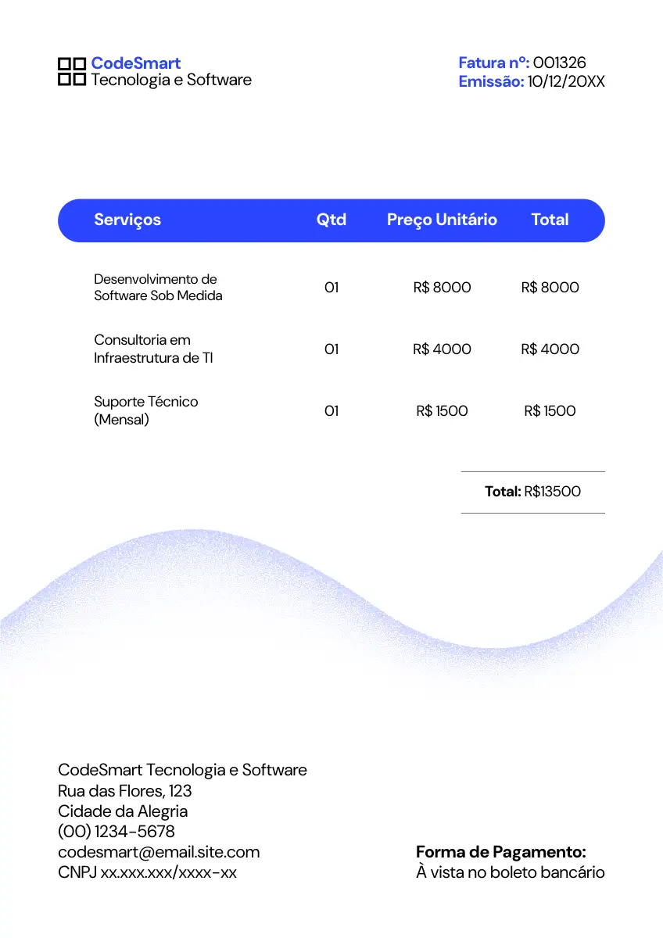The image size is (663, 938).
Task: Click the Qtd column header
Action: coord(331,220)
